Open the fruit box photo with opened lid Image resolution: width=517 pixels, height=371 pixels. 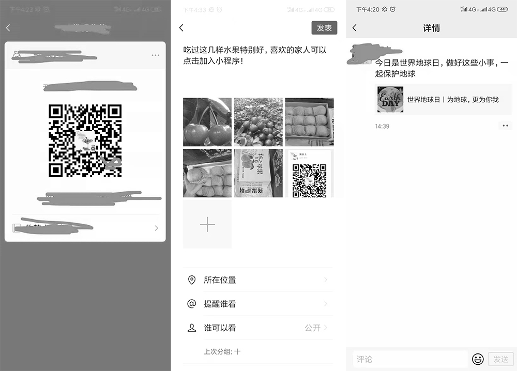tap(207, 173)
